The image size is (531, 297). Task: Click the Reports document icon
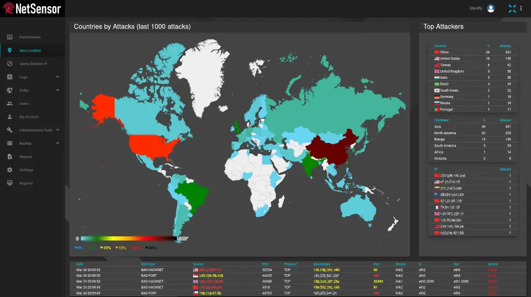coord(9,157)
